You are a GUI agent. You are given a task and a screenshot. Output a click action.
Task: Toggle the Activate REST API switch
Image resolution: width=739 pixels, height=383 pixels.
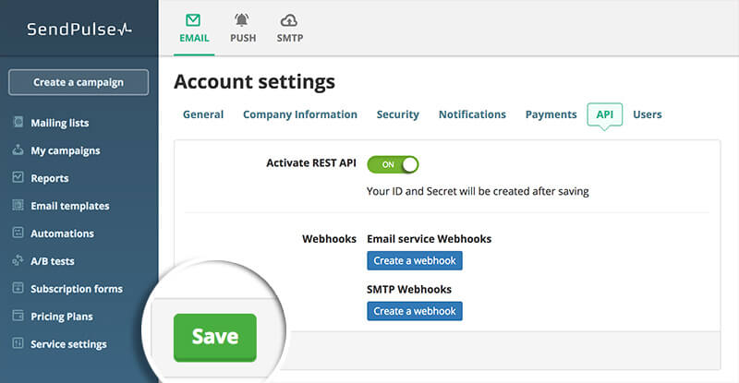tap(393, 164)
